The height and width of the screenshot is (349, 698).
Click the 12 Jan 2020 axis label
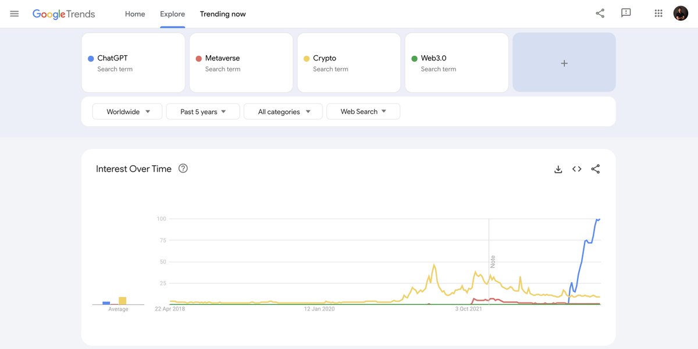coord(320,309)
